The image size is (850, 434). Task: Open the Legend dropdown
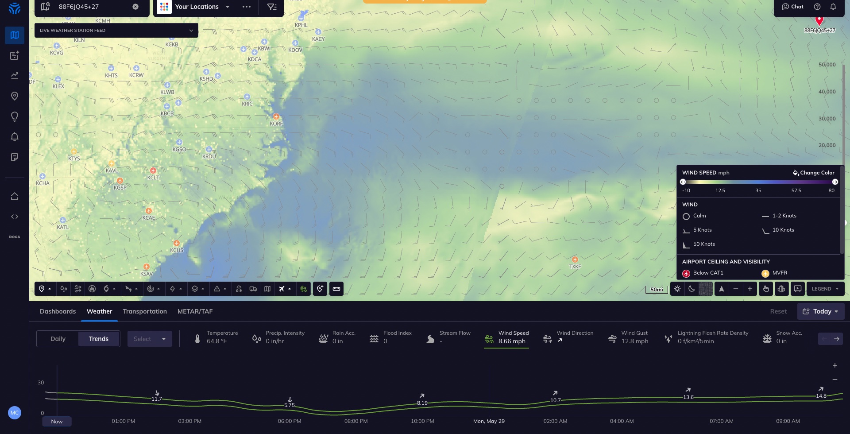click(x=825, y=289)
